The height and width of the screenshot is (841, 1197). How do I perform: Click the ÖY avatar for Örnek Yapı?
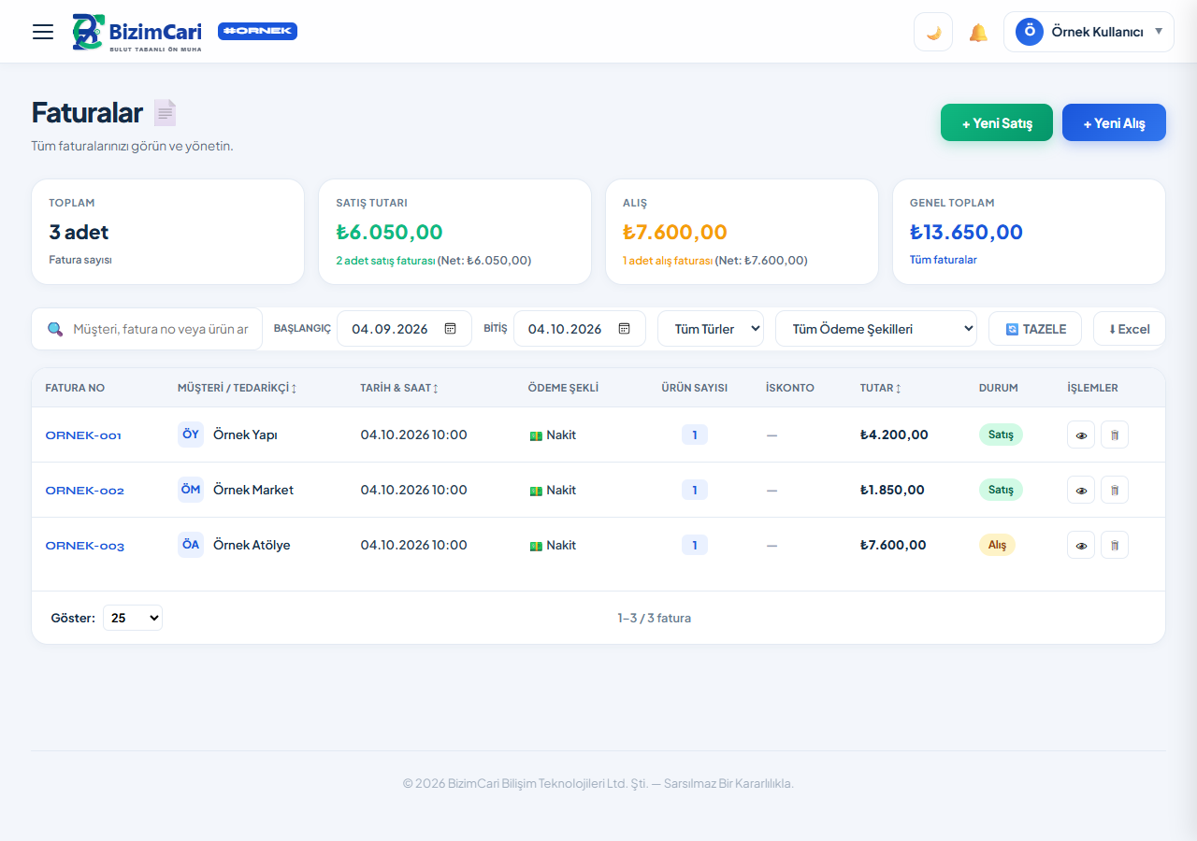(x=191, y=435)
